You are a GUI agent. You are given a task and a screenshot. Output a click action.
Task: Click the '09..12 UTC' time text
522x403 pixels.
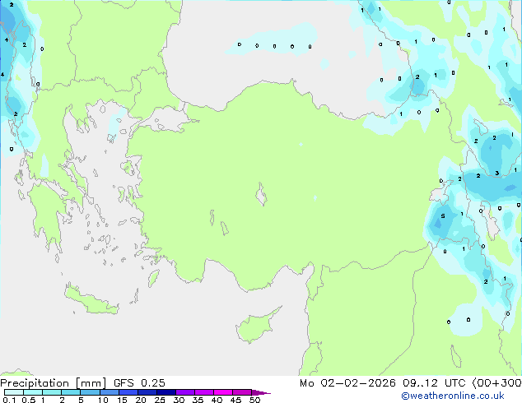click(434, 383)
